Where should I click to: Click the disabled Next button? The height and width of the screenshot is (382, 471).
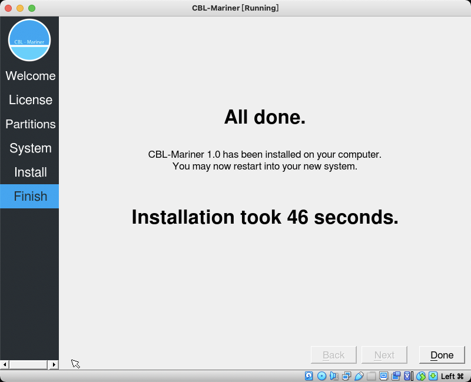[x=384, y=355]
